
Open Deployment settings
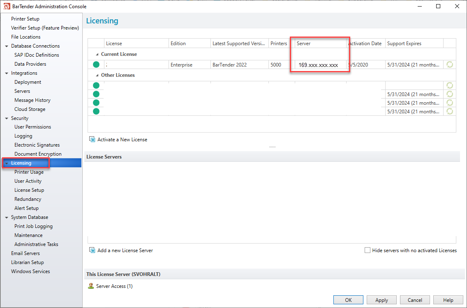click(x=28, y=82)
